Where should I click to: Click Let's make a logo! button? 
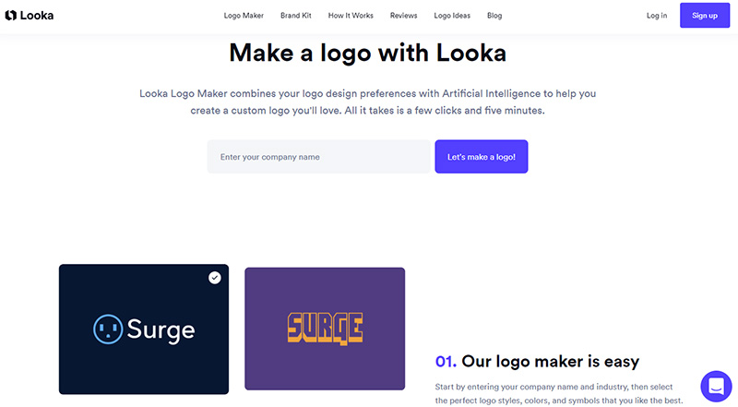click(481, 156)
